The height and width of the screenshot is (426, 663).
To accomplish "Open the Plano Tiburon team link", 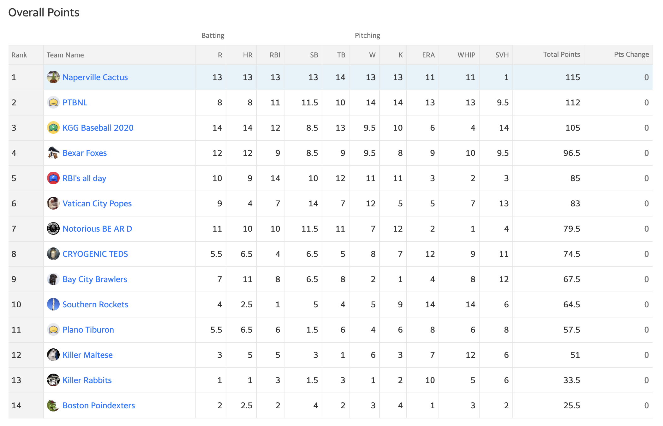I will tap(88, 330).
